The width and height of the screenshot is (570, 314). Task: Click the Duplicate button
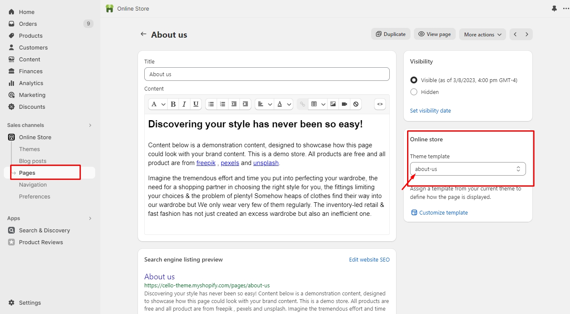pyautogui.click(x=391, y=34)
